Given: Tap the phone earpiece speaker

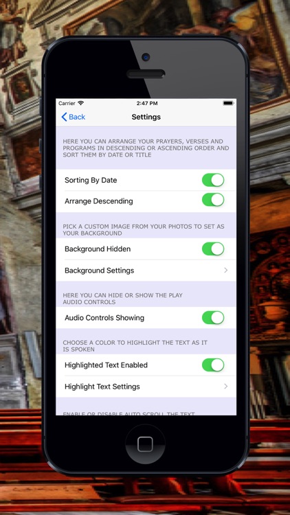Looking at the screenshot, I should click(x=146, y=74).
